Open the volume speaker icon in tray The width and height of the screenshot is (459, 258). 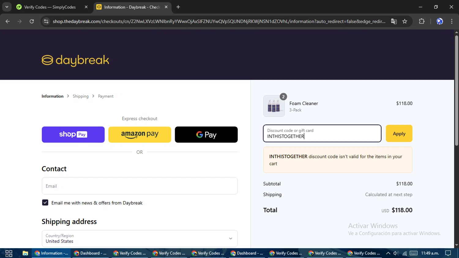tap(396, 253)
